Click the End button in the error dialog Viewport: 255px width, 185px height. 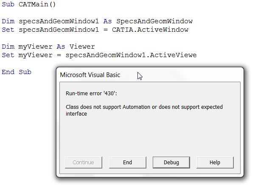(128, 163)
